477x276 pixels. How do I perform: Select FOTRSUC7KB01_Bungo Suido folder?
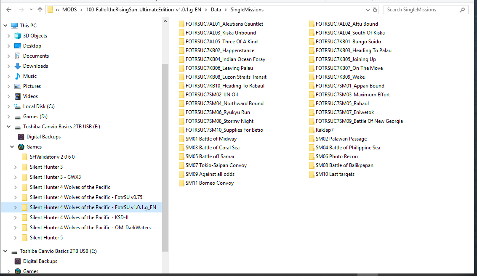click(348, 42)
